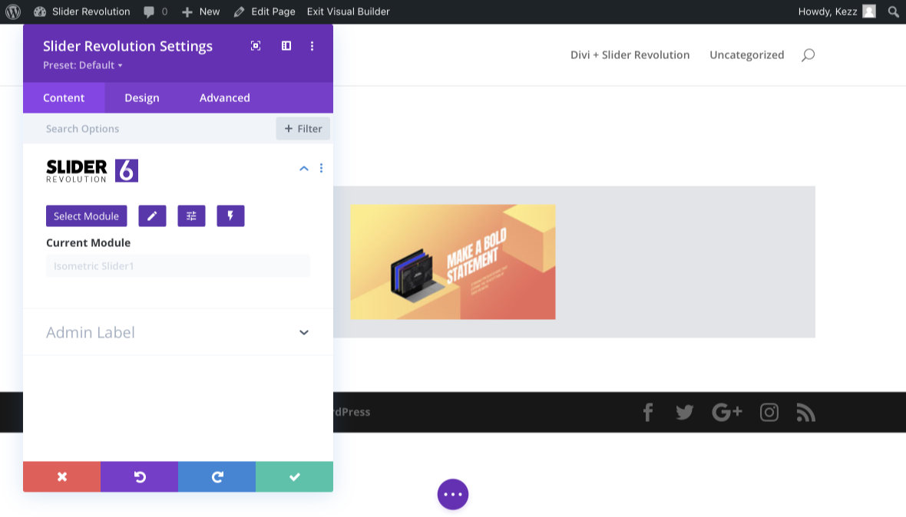Screen dimensions: 906x517
Task: Redo the change with the redo arrow
Action: tap(217, 476)
